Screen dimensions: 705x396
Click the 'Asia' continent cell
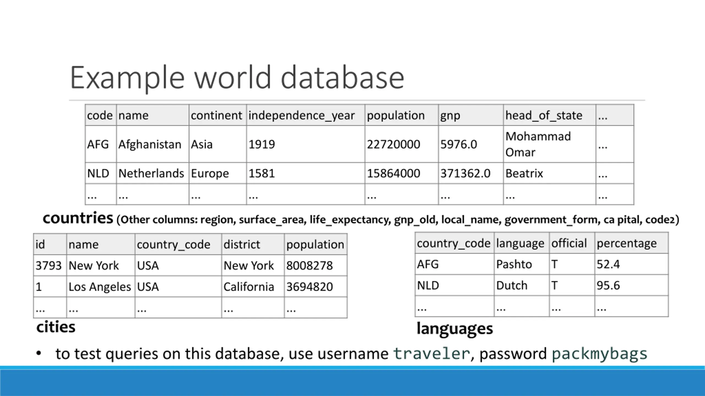coord(218,144)
